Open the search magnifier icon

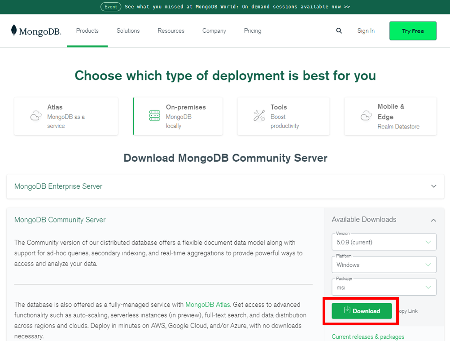(x=339, y=31)
